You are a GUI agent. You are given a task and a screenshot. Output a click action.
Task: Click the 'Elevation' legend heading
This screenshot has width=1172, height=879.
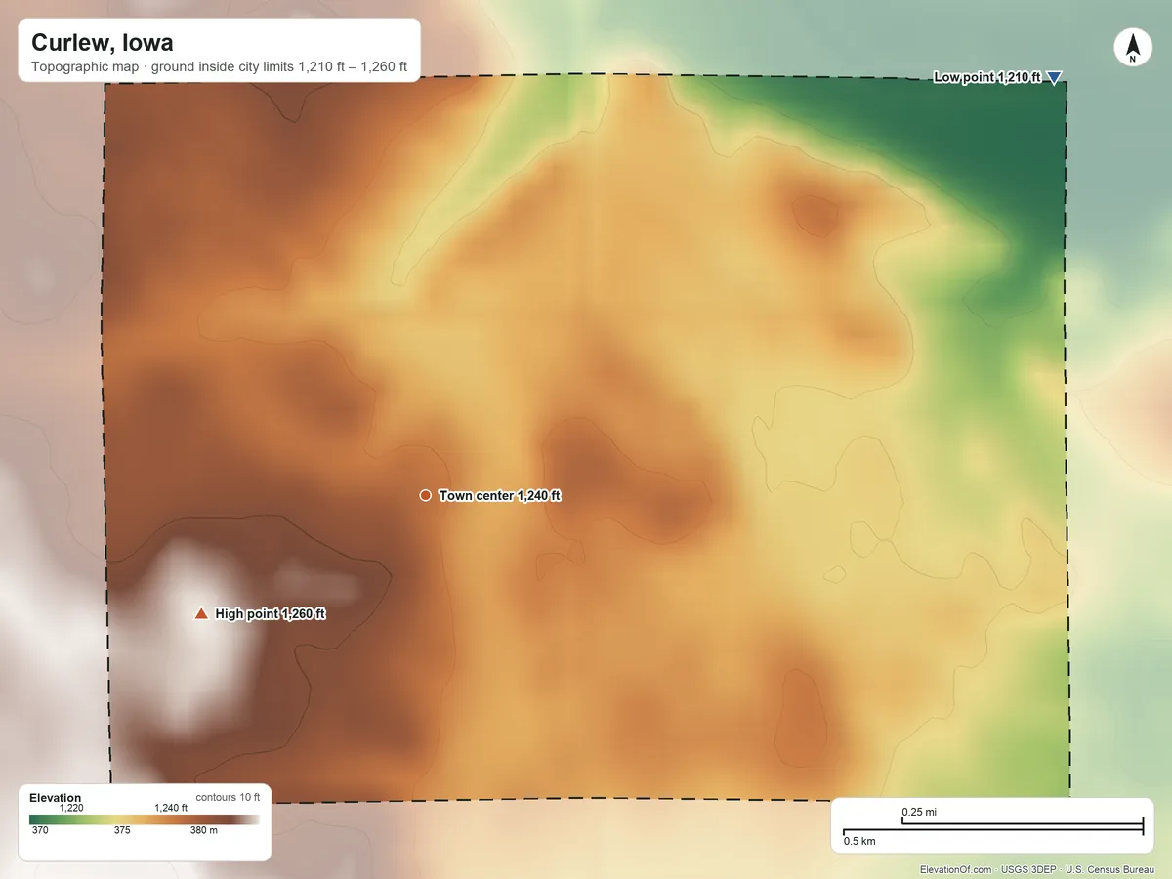[56, 798]
